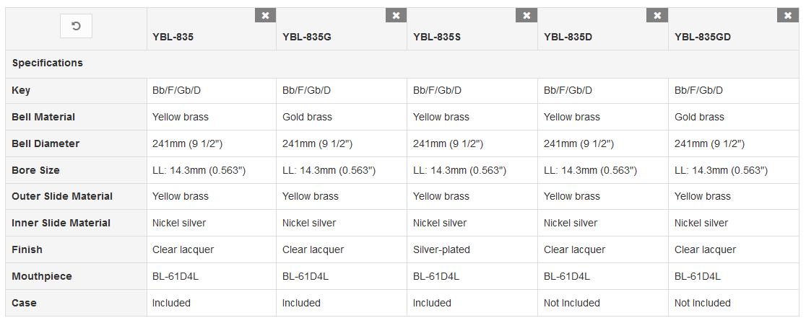
Task: Select Not Included cell under YBL-835GD
Action: click(702, 303)
